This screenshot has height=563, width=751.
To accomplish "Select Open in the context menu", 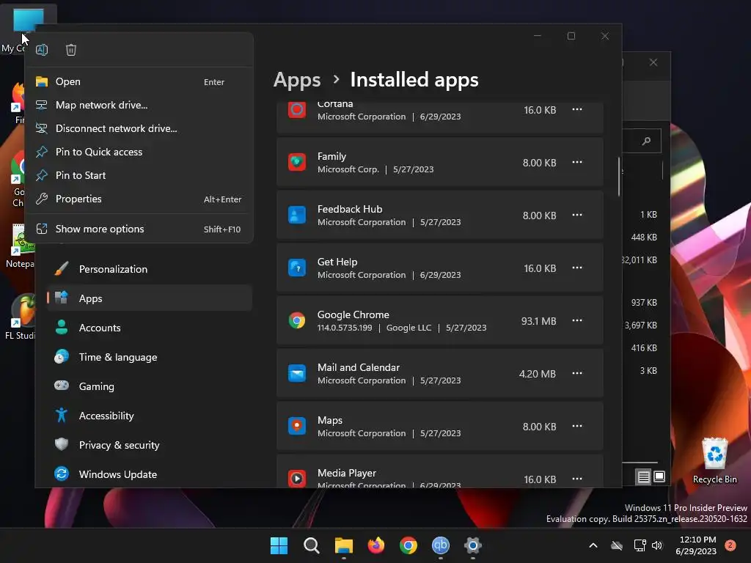I will click(139, 82).
